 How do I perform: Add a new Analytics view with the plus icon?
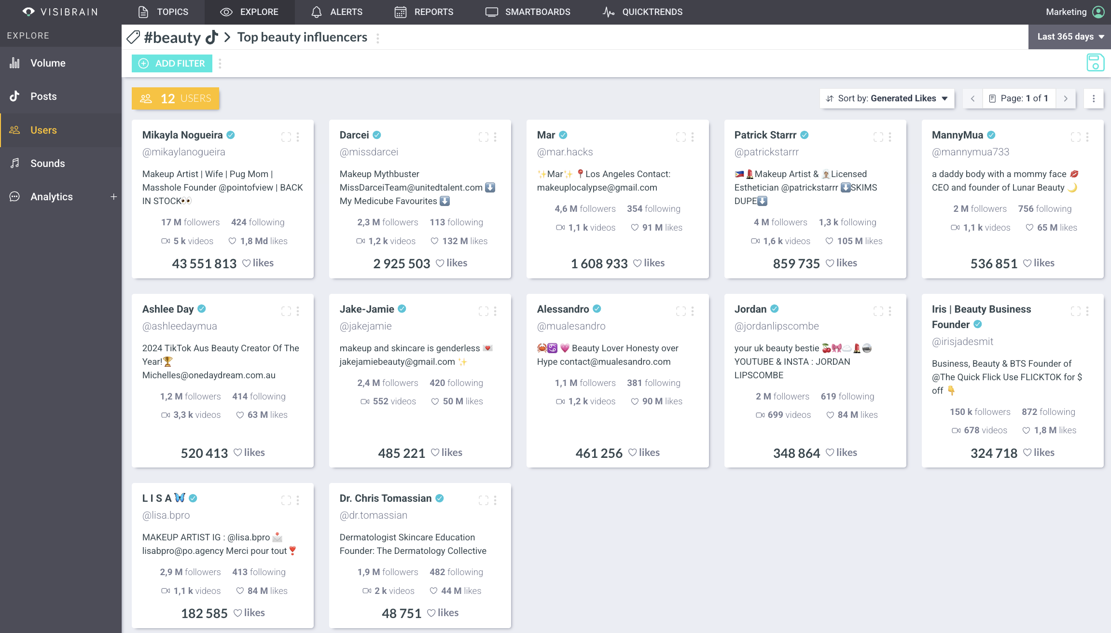114,196
